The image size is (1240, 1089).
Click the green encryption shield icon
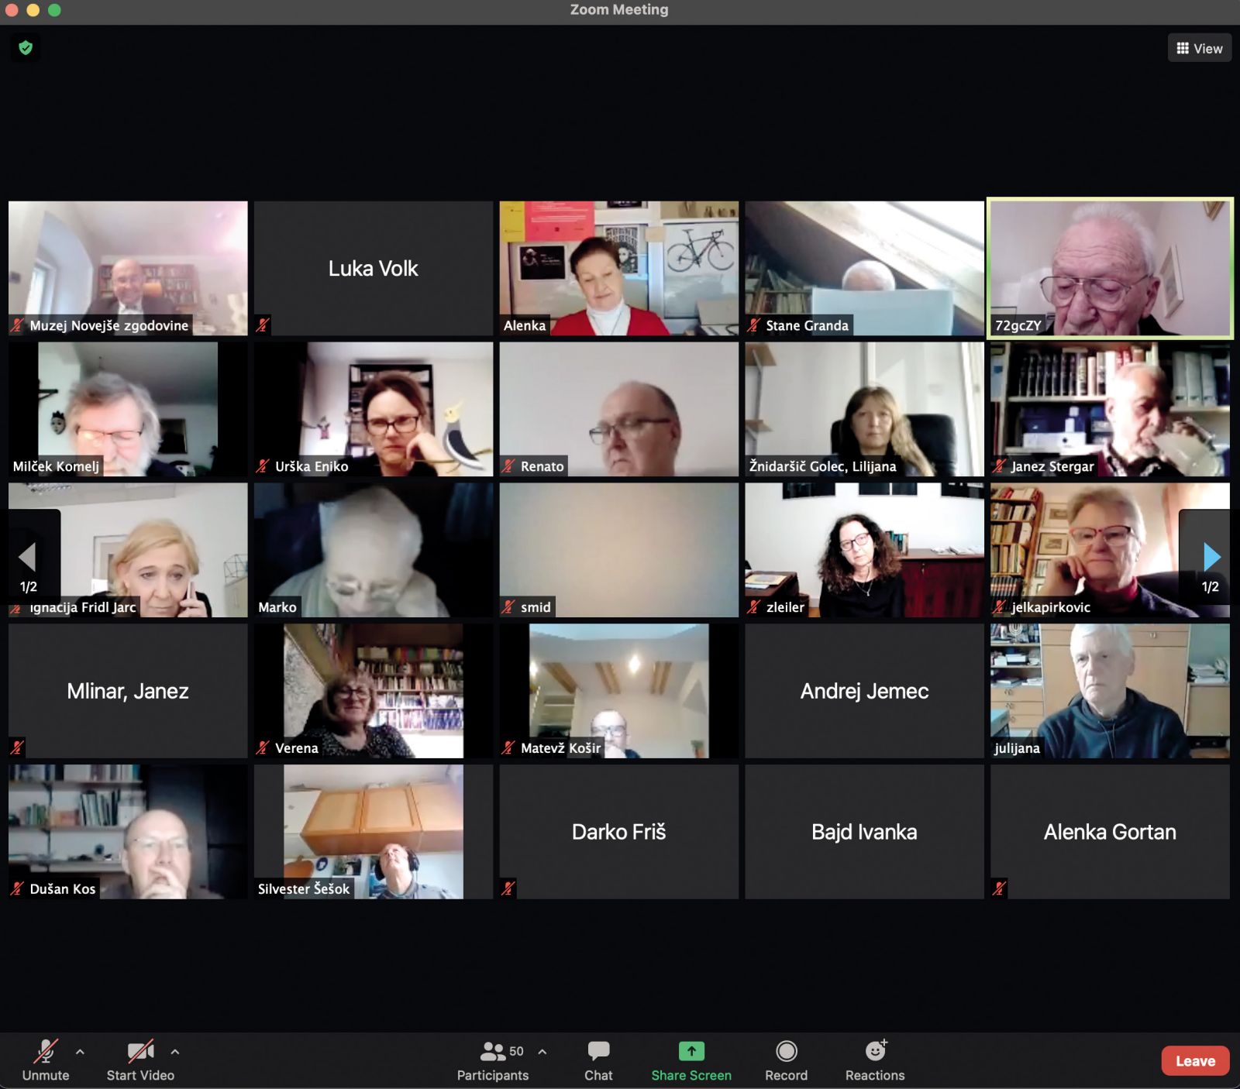pos(26,48)
